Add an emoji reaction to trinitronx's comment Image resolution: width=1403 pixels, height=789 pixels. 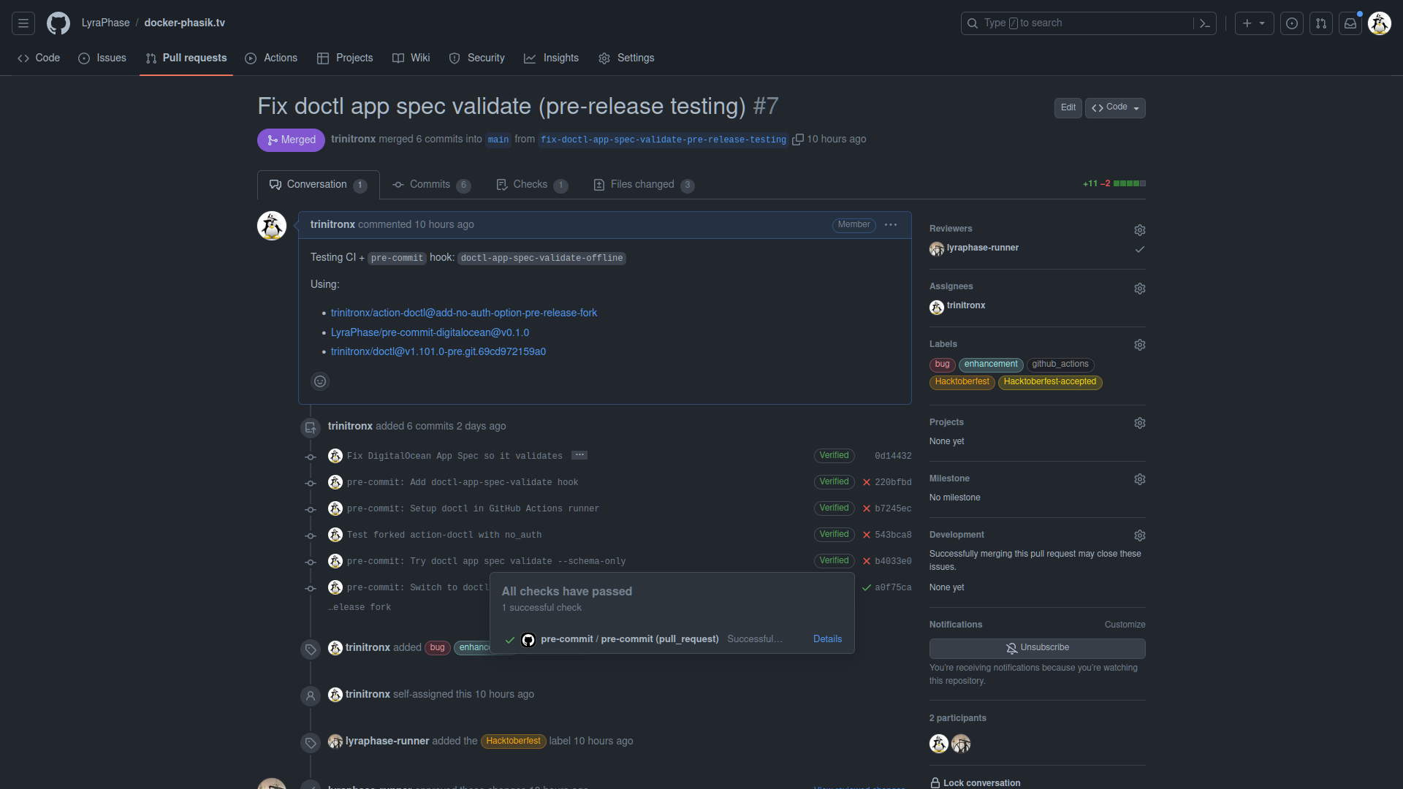click(x=320, y=381)
